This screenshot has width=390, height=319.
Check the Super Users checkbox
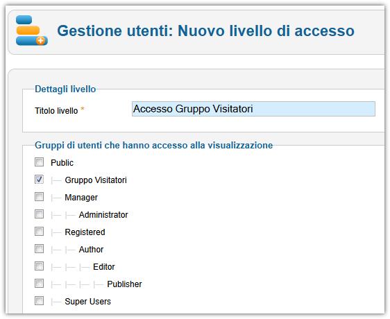tap(39, 301)
